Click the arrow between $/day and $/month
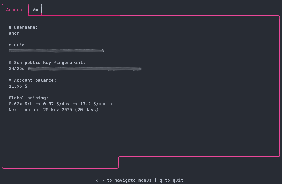The height and width of the screenshot is (184, 282). [x=75, y=104]
